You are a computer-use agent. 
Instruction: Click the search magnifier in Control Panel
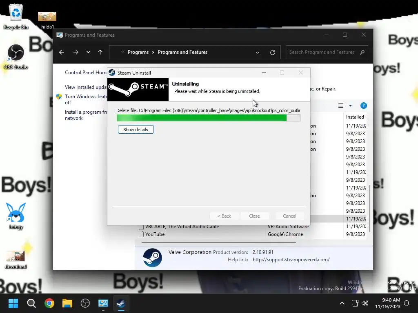pos(362,52)
